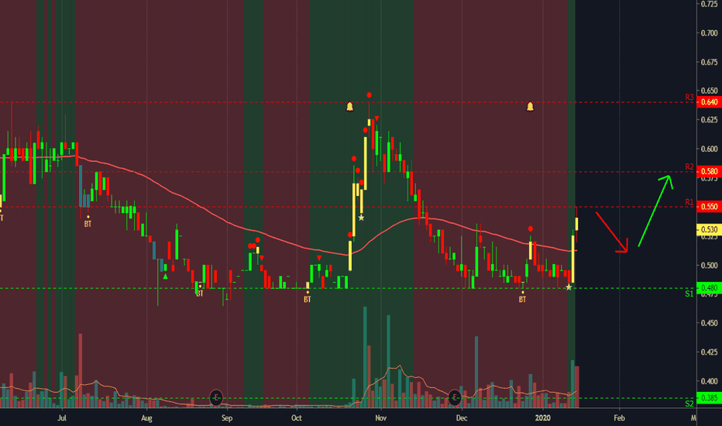Open the earnings E marker near Dec

tap(455, 397)
